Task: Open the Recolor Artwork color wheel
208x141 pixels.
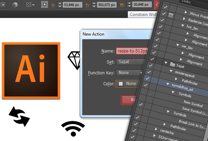Action: [15, 5]
